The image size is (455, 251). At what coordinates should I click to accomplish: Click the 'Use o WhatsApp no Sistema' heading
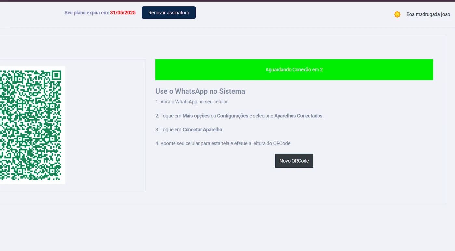(x=200, y=91)
